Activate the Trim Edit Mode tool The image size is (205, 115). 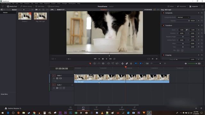pos(94,64)
